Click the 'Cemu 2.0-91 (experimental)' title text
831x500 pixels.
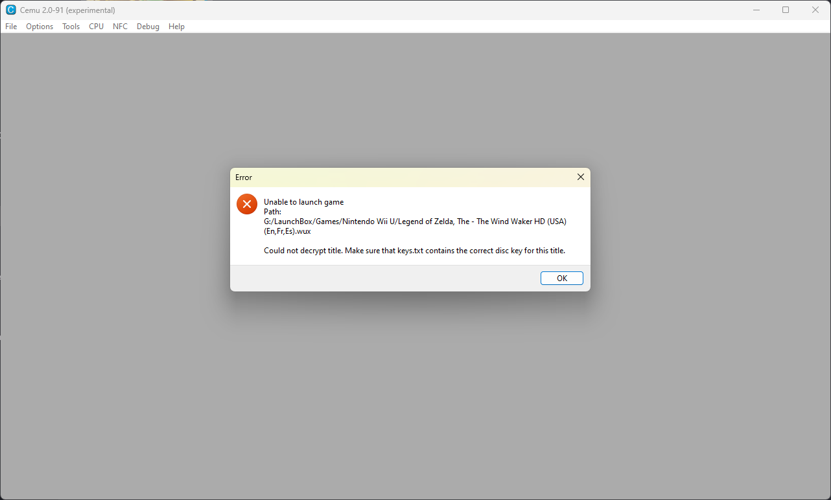67,10
